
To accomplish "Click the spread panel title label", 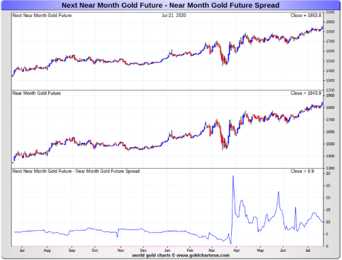I will click(76, 171).
